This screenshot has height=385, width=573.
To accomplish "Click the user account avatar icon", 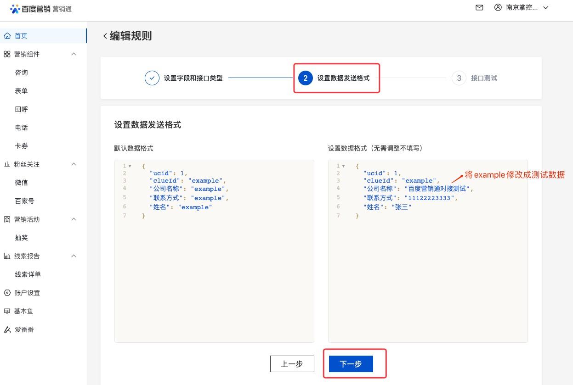I will click(x=498, y=8).
